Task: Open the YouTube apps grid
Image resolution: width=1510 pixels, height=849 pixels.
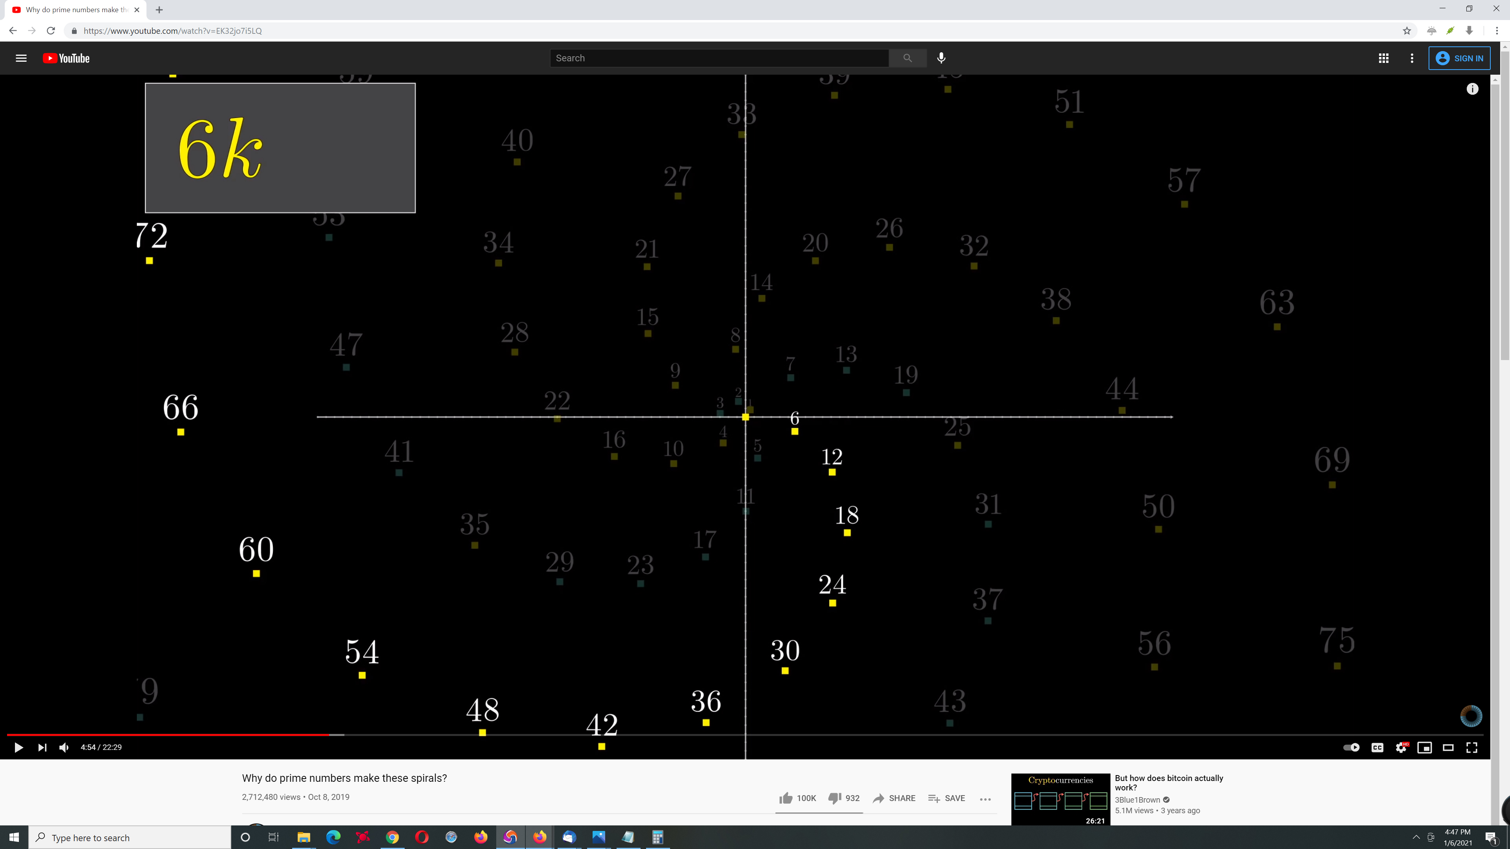Action: 1383,58
